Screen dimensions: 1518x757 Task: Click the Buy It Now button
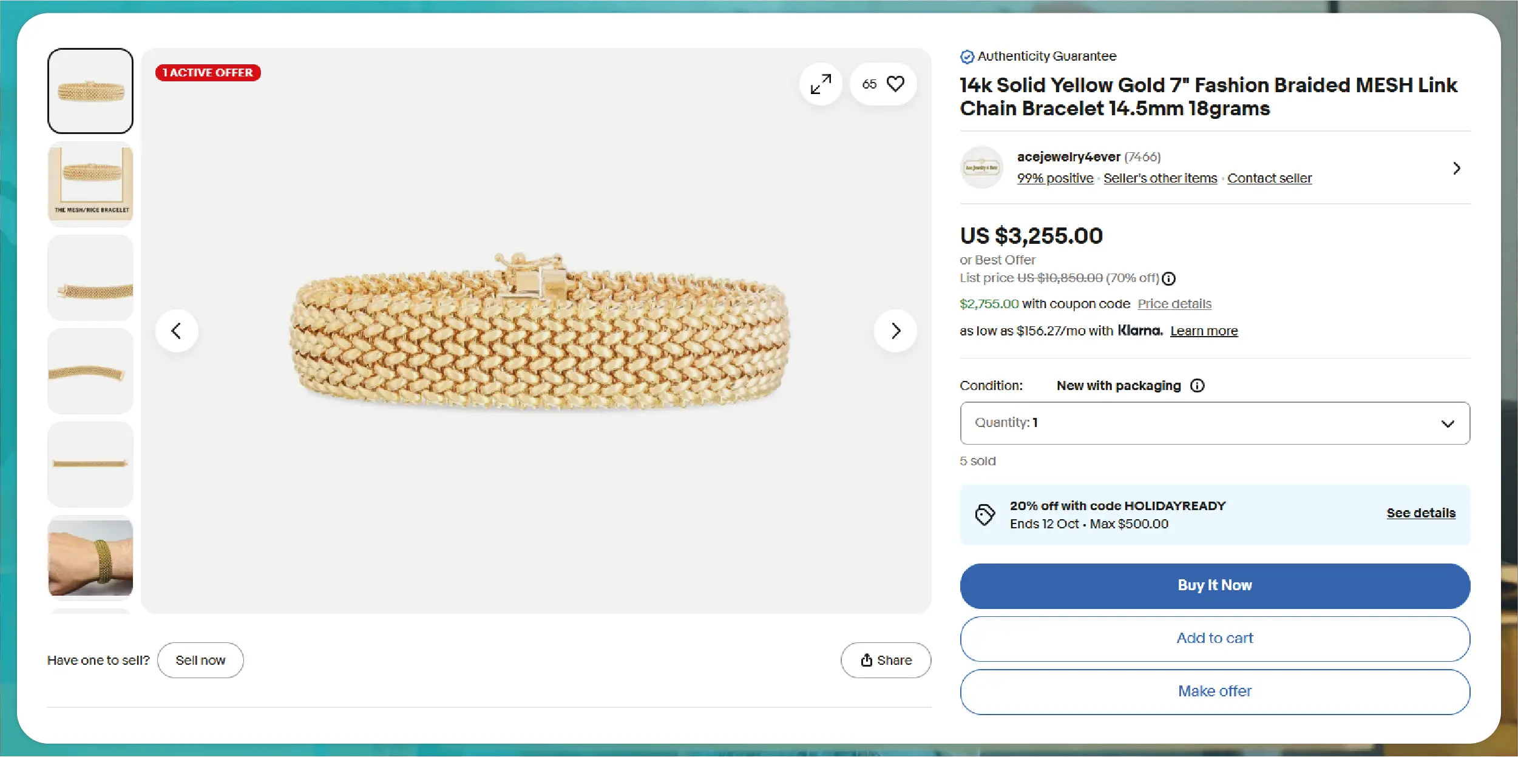pyautogui.click(x=1215, y=586)
